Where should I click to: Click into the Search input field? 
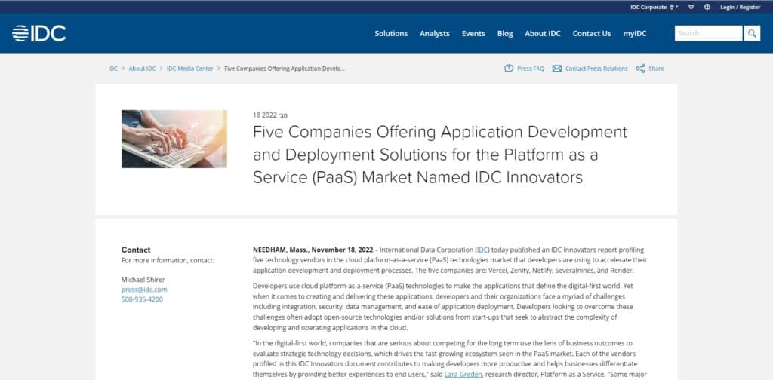click(x=708, y=33)
